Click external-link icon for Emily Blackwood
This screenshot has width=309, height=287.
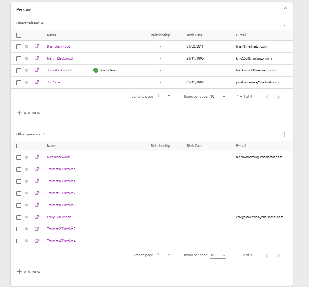click(36, 217)
